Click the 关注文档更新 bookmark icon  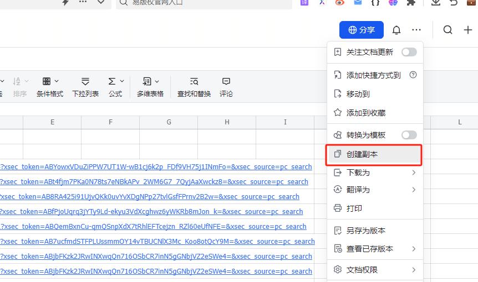[x=338, y=52]
